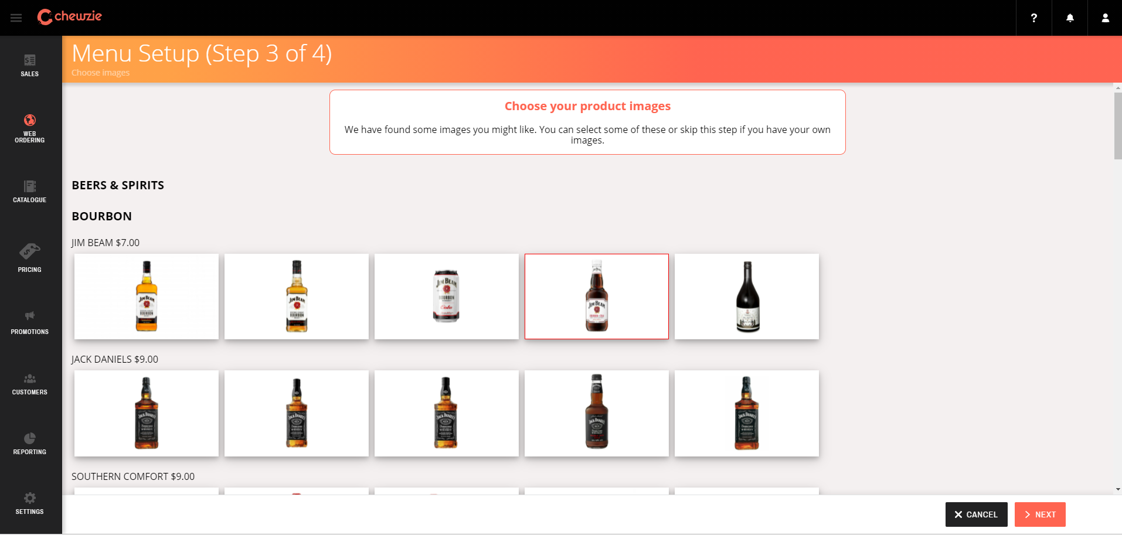Click the BOURBON subcategory heading

click(102, 216)
